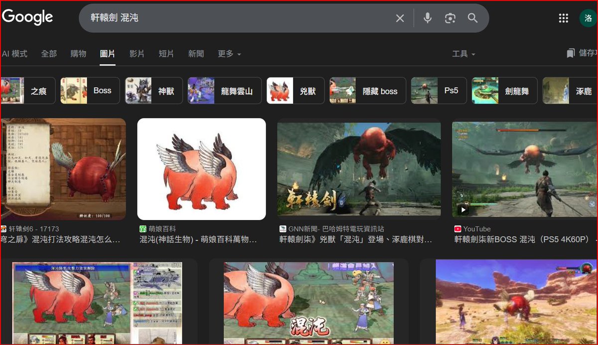Filter by the 隱藏 boss chip
Screen dimensions: 598x345
point(367,91)
